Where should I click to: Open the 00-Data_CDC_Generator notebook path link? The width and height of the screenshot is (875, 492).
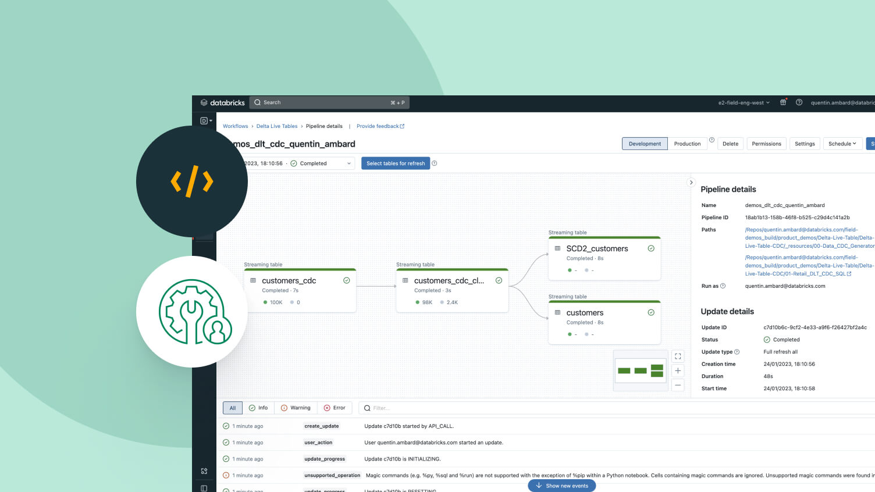click(x=810, y=238)
